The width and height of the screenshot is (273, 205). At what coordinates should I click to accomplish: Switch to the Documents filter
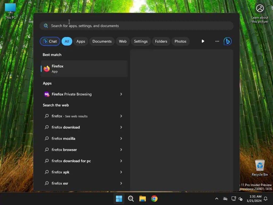(x=102, y=41)
